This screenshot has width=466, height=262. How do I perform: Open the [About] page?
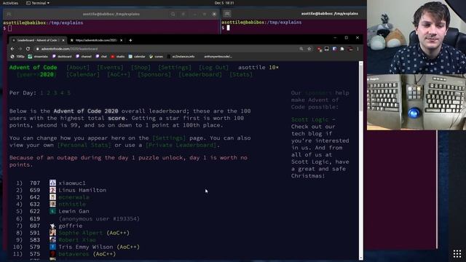tap(78, 68)
